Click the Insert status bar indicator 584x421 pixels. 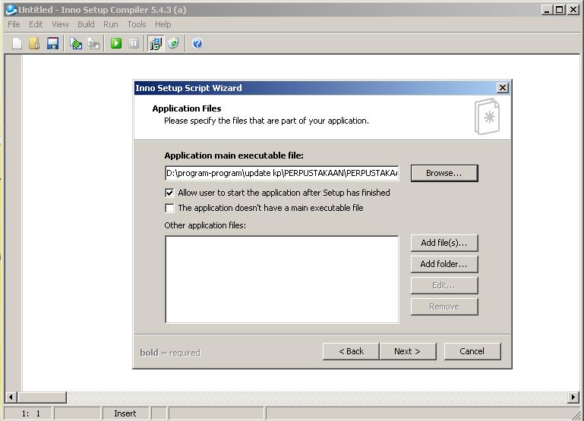(125, 413)
